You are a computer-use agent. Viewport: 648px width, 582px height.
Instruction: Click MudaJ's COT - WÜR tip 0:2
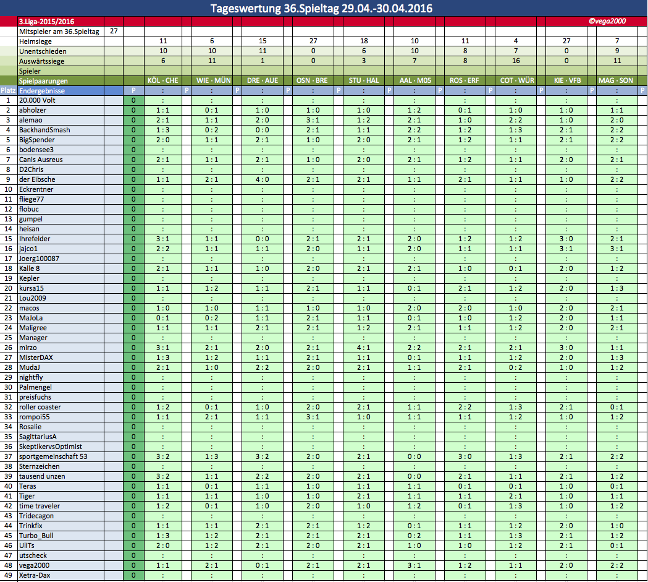pos(516,368)
